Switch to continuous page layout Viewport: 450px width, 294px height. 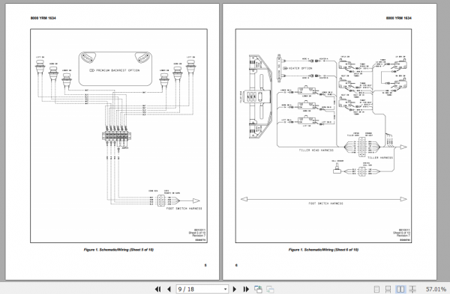click(388, 289)
